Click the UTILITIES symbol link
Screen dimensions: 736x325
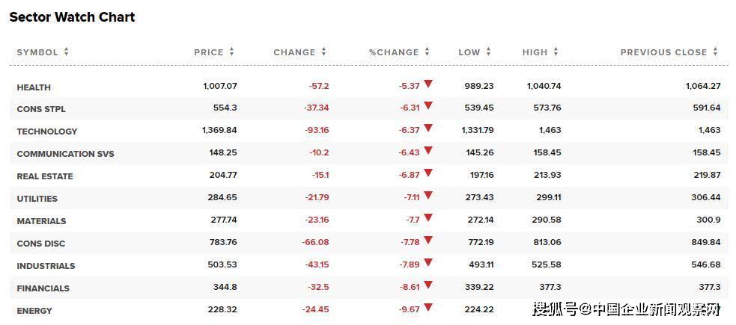[x=37, y=199]
